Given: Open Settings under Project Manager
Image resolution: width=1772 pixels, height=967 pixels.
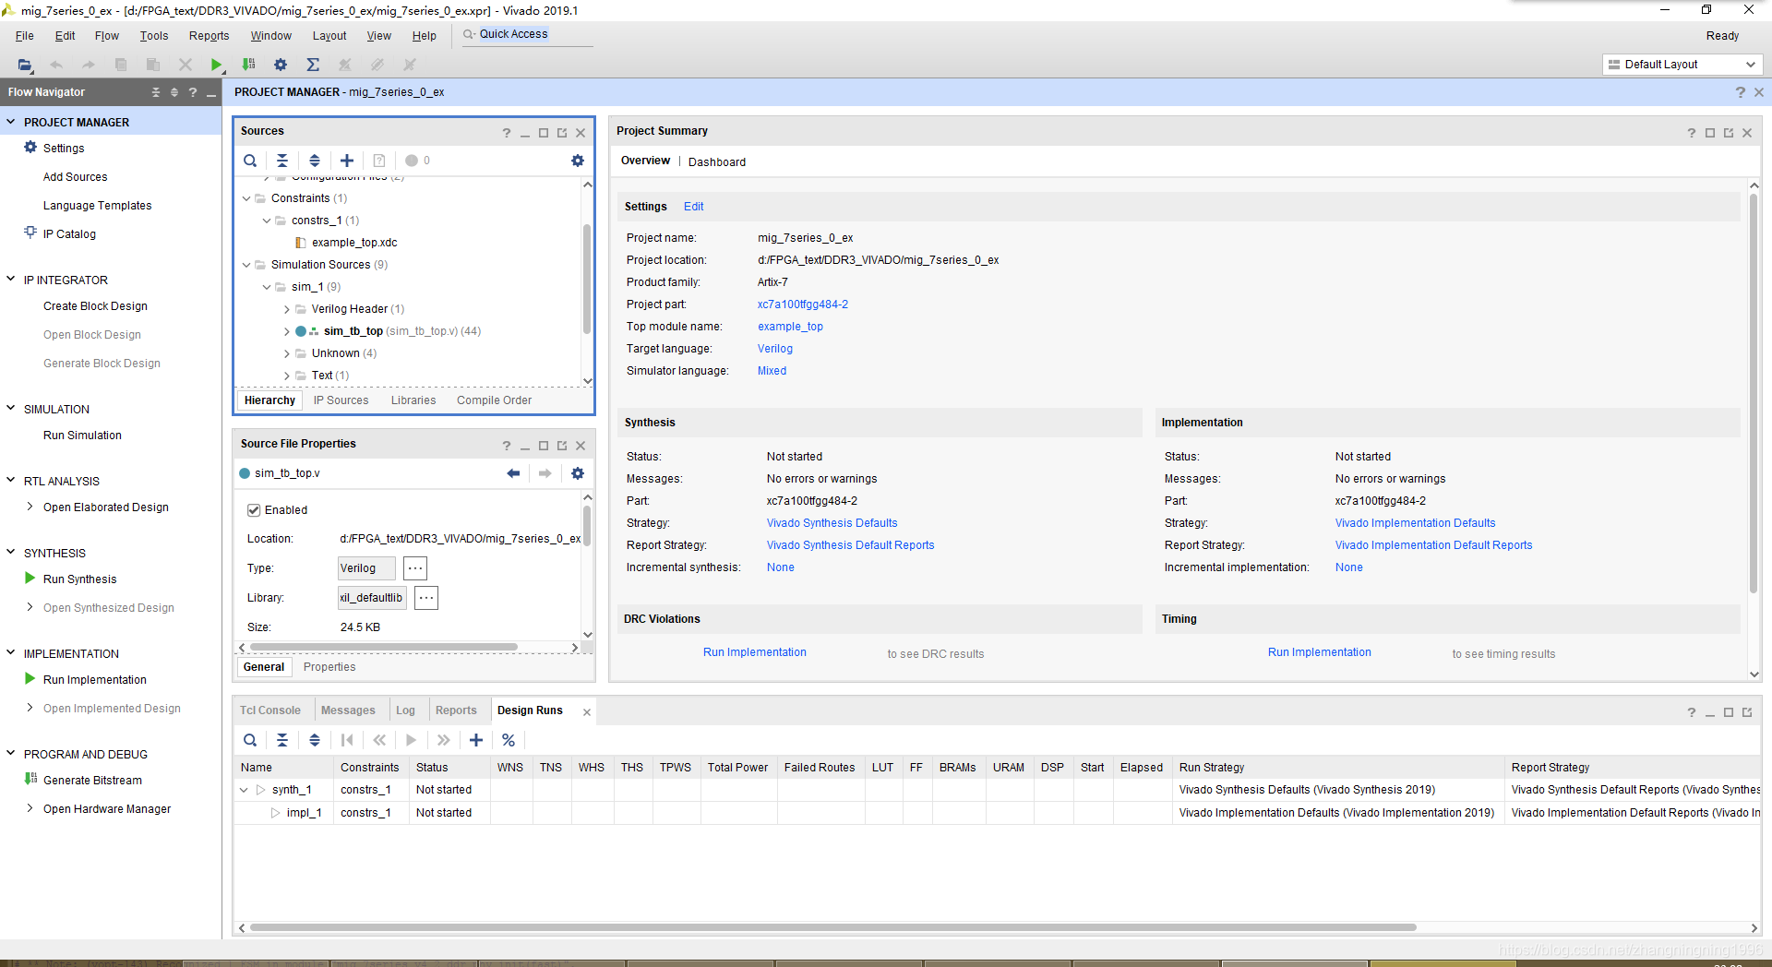Looking at the screenshot, I should [64, 149].
